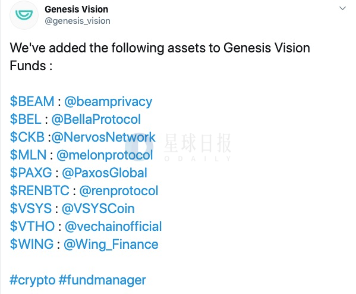This screenshot has height=294, width=356.
Task: Visit the @beamprivacy mention
Action: pyautogui.click(x=108, y=102)
